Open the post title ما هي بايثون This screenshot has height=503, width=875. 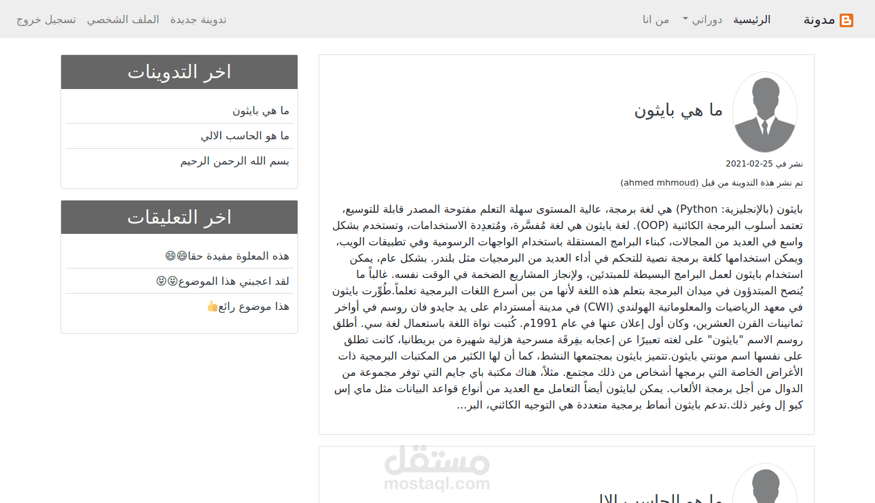(x=679, y=111)
